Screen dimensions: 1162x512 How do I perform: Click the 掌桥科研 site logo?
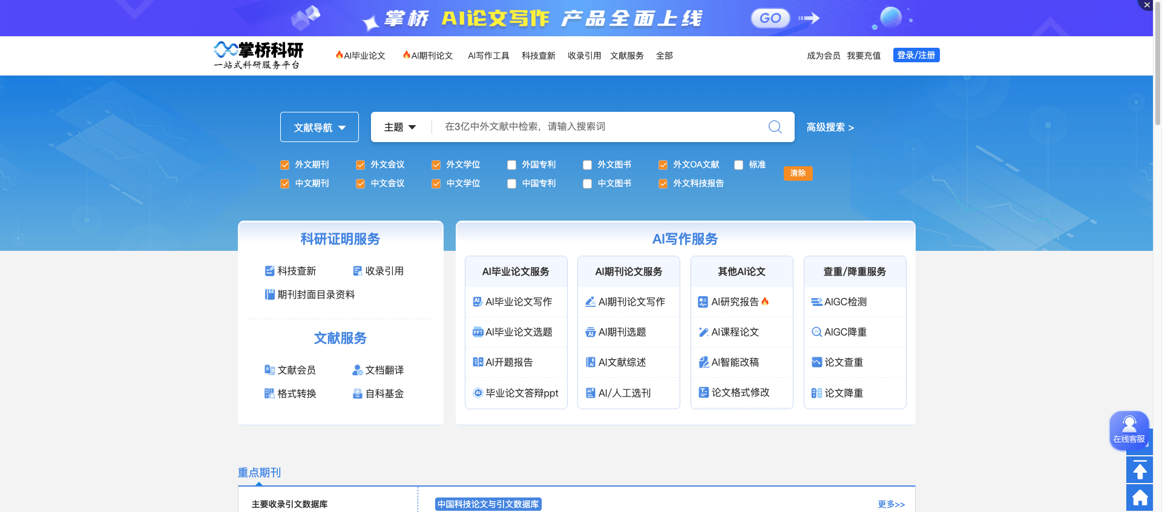tap(258, 55)
